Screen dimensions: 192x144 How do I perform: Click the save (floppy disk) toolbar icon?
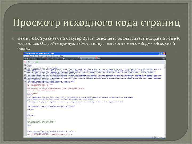pos(29,62)
